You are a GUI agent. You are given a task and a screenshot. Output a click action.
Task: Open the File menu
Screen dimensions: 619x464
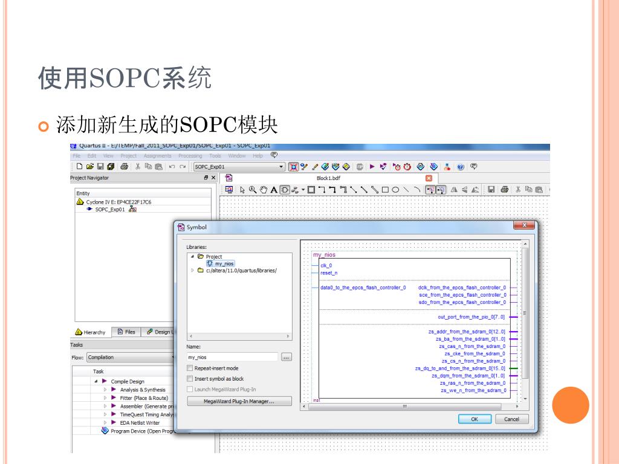(x=77, y=156)
